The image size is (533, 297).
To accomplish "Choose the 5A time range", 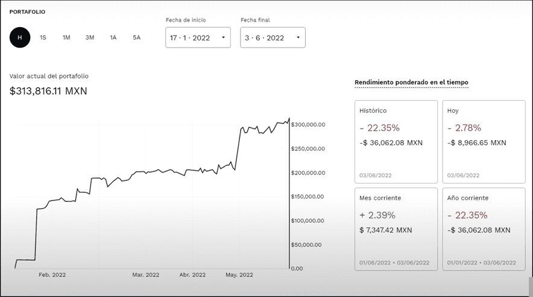I will (x=137, y=37).
